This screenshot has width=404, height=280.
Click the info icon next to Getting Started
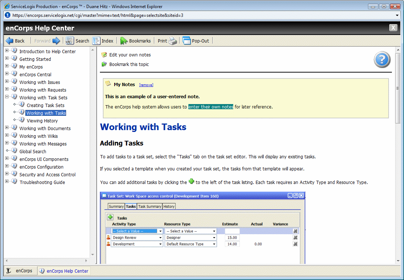[x=14, y=58]
